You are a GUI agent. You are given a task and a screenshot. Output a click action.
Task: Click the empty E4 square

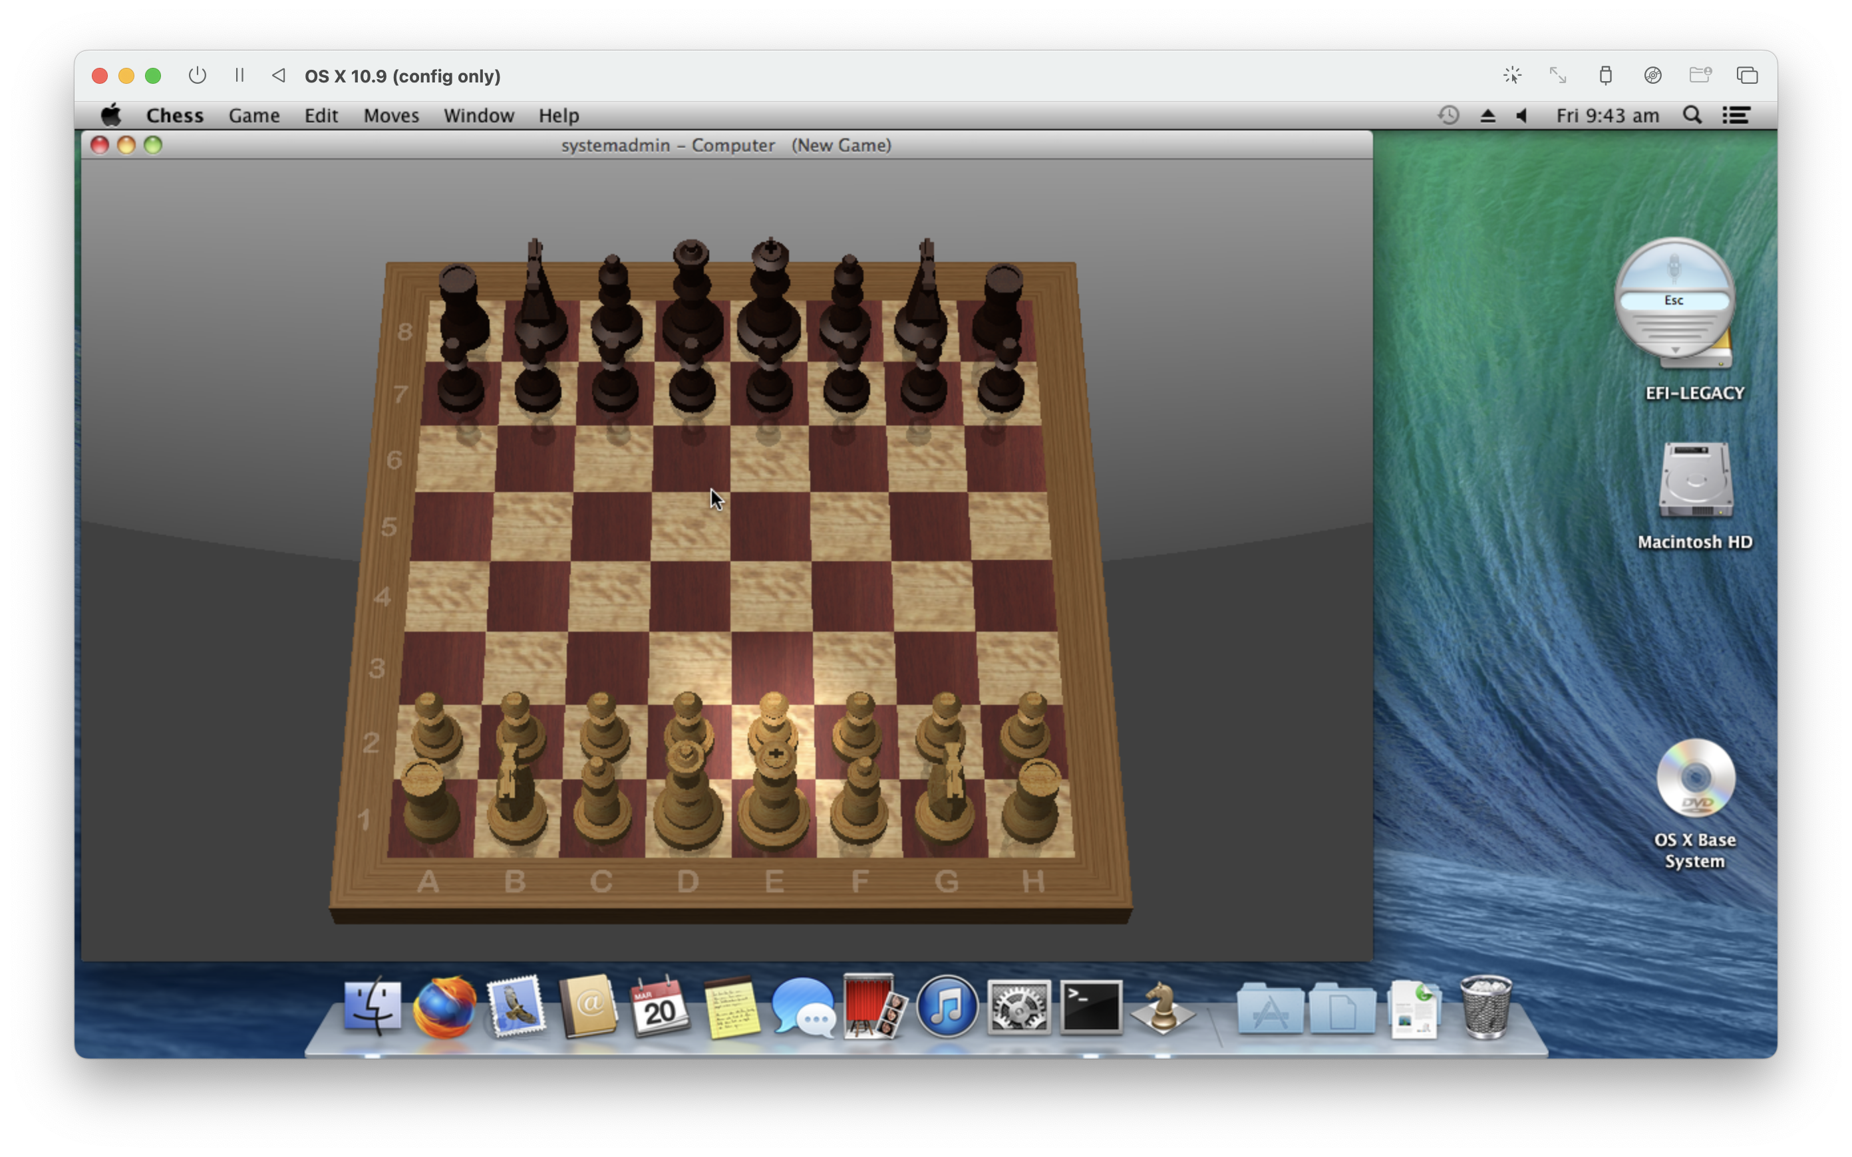pyautogui.click(x=770, y=596)
